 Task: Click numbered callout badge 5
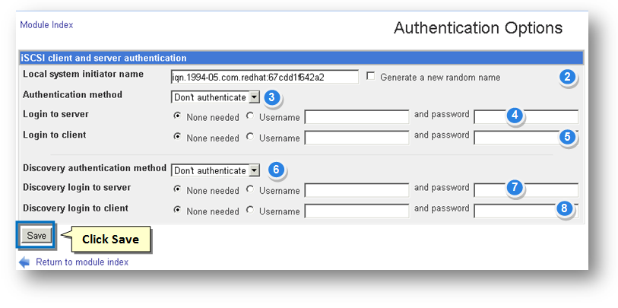coord(567,136)
